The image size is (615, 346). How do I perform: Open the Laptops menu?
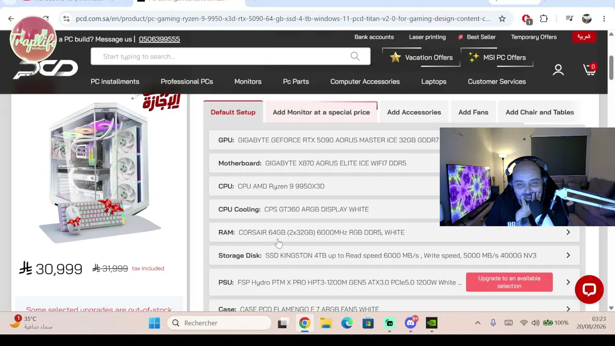[x=434, y=81]
